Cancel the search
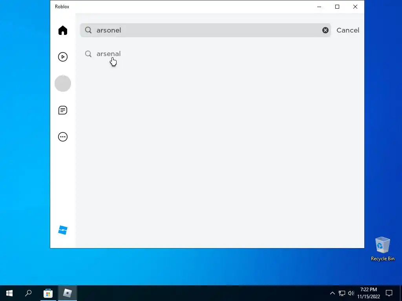The image size is (402, 301). coord(348,30)
